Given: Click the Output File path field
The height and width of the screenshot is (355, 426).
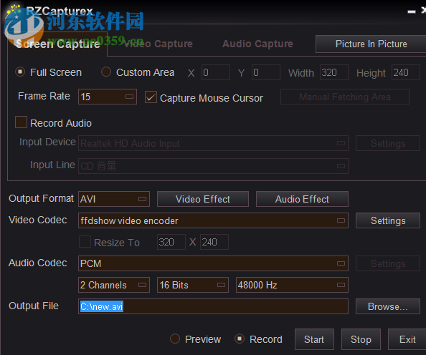Looking at the screenshot, I should pyautogui.click(x=213, y=306).
